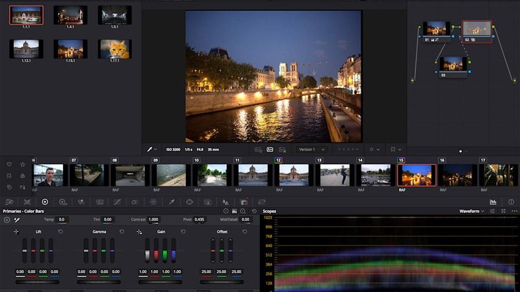Screen dimensions: 520x292
Task: Select gallery still 1.12.1
Action: point(26,49)
